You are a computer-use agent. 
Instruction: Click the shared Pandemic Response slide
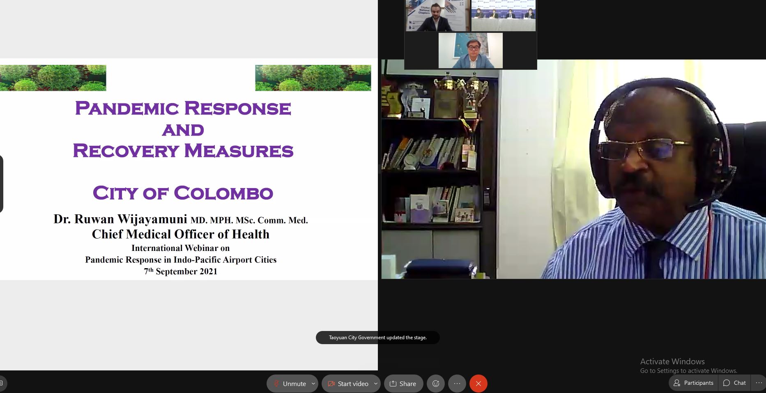click(x=189, y=169)
